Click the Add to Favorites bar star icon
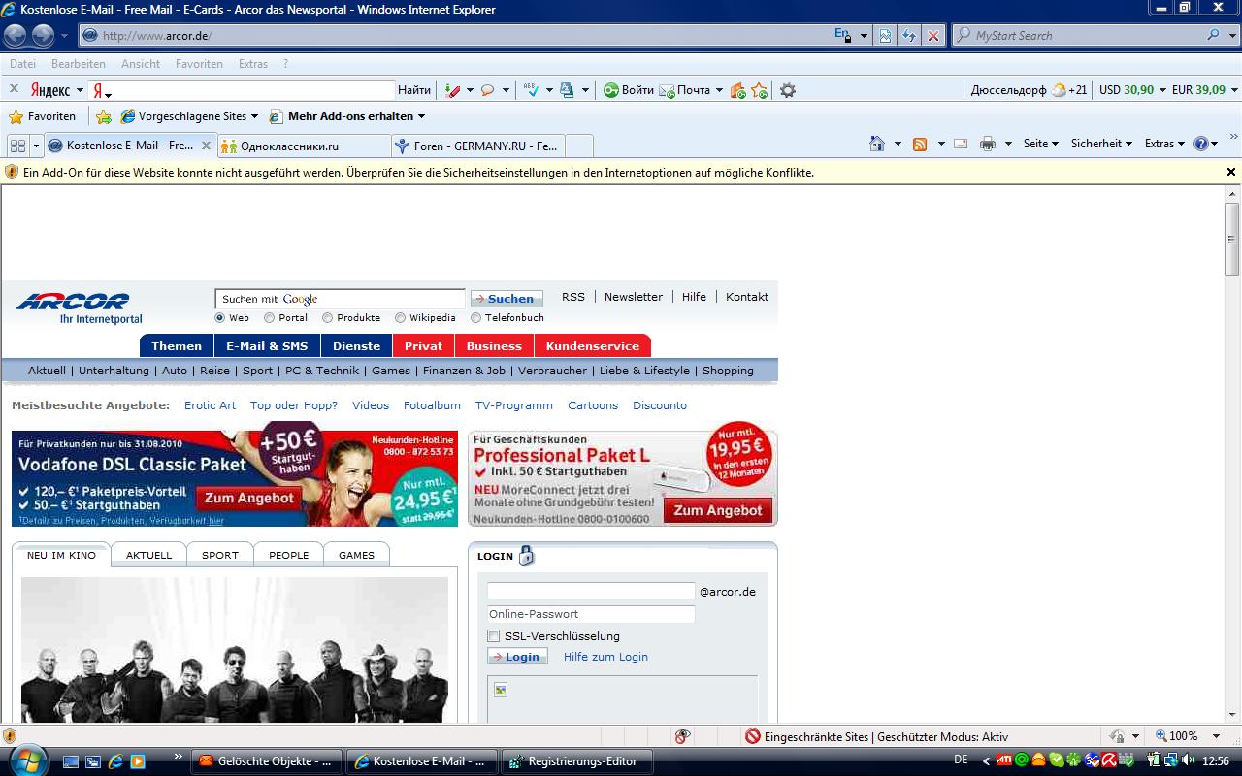Screen dimensions: 1242x776 pos(104,116)
